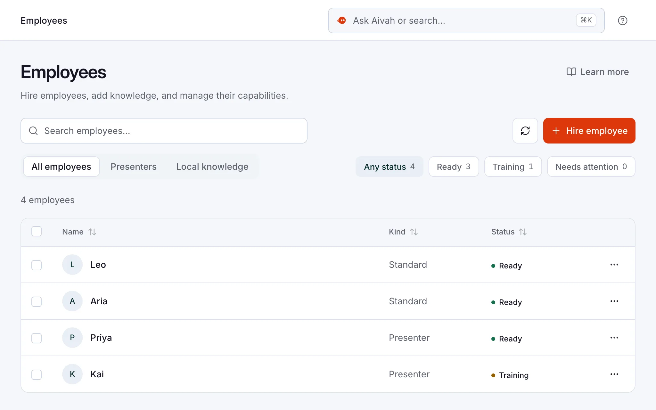Check the box for Kai's row
The image size is (656, 410).
tap(37, 375)
